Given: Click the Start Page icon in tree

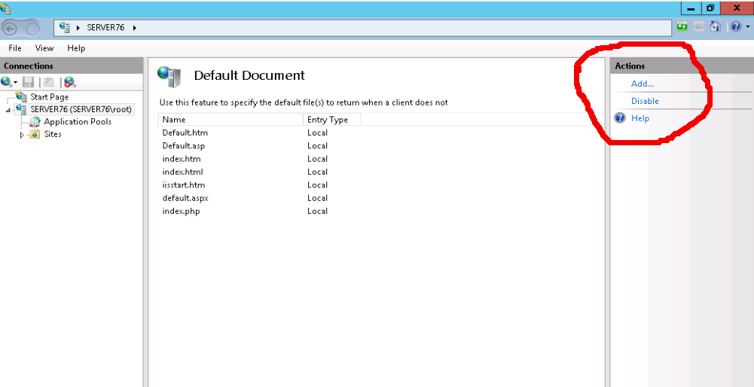Looking at the screenshot, I should click(22, 96).
